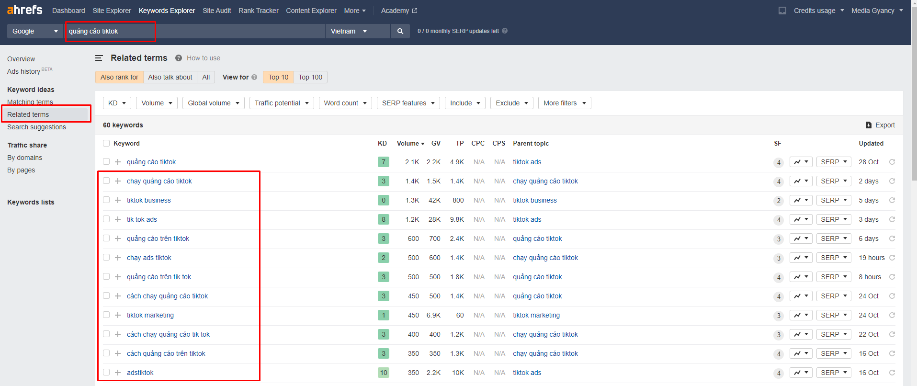Open the Matching terms sidebar link

(30, 102)
